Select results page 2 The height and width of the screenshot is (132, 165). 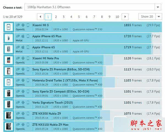click(56, 17)
